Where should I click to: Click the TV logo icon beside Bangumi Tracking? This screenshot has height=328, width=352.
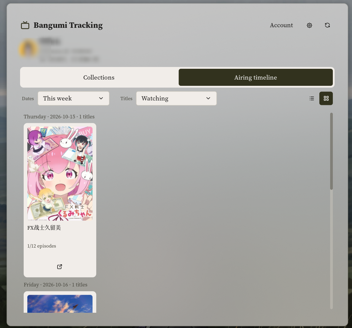tap(25, 25)
